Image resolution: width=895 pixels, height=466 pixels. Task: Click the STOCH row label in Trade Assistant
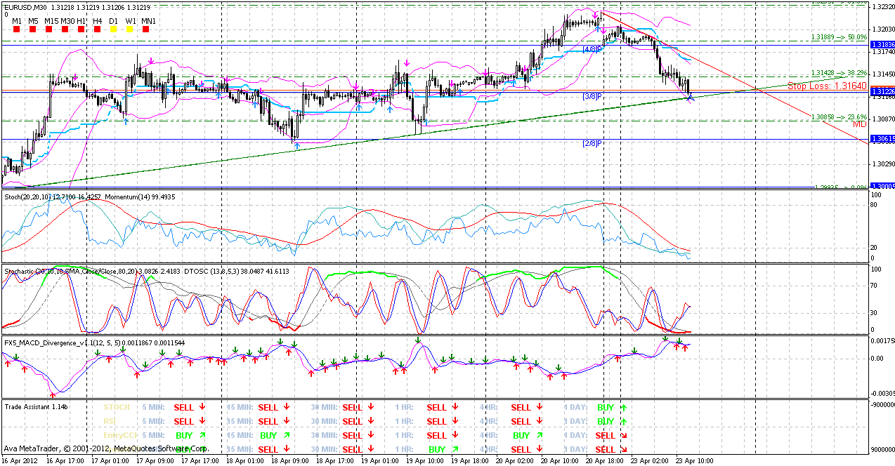117,406
